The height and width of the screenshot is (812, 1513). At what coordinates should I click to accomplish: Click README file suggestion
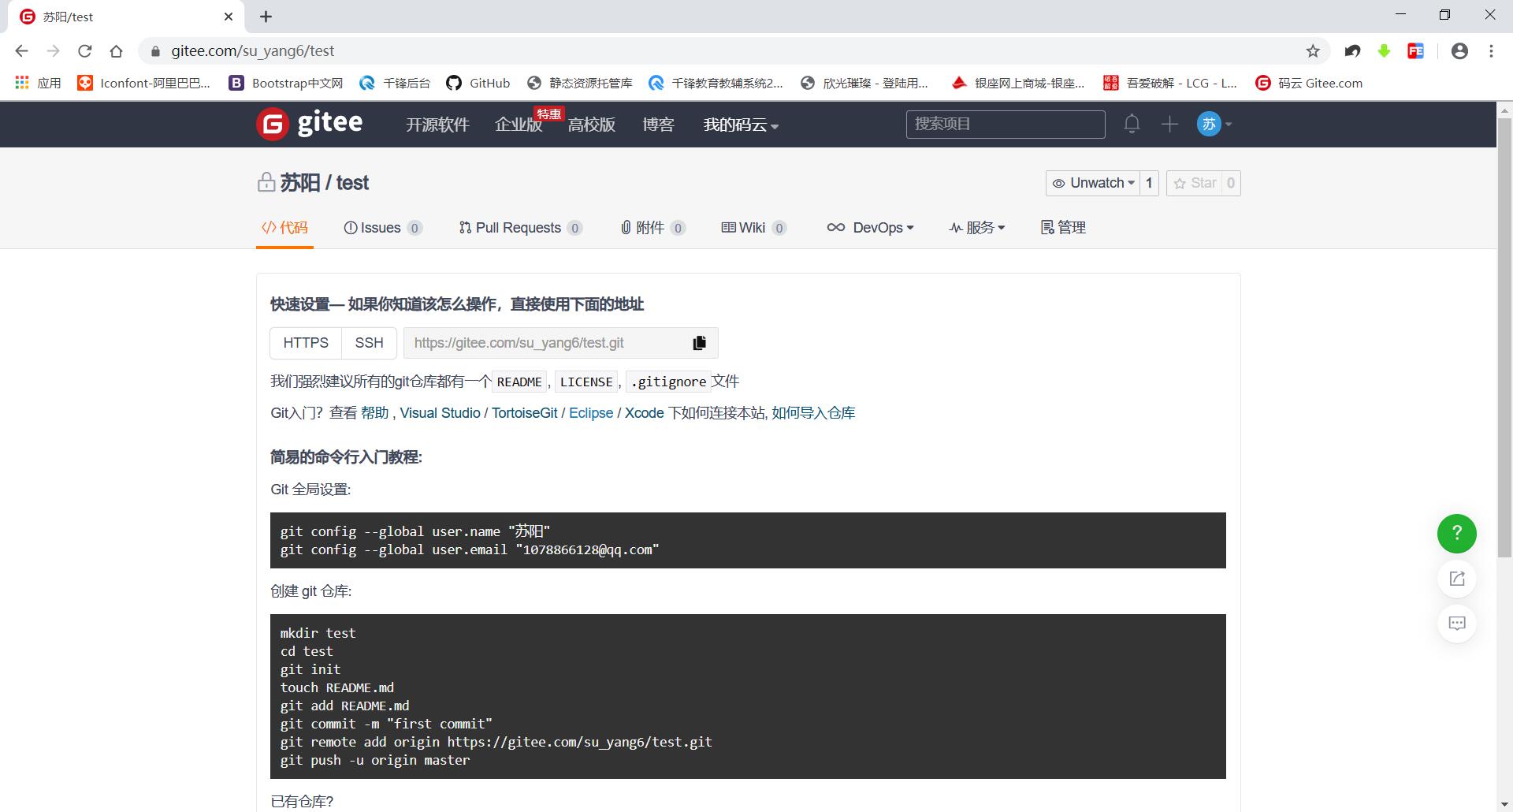point(519,382)
